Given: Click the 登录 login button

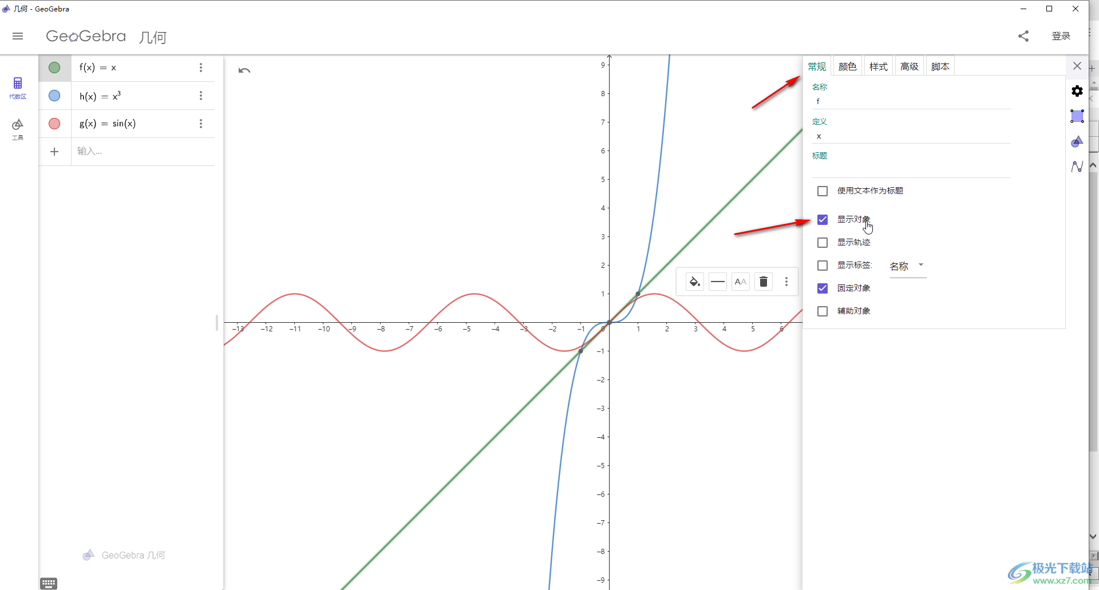Looking at the screenshot, I should pos(1061,36).
